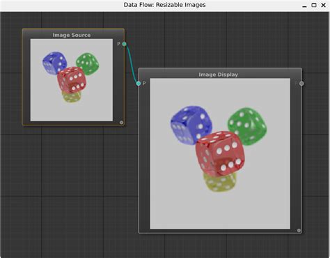This screenshot has width=330, height=258.
Task: Click the Image Source node resize handle
Action: tap(121, 123)
